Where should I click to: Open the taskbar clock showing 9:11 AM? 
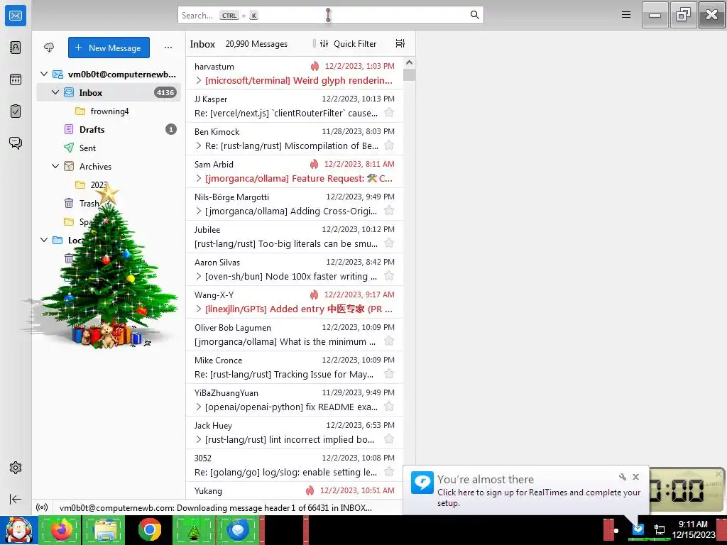point(693,529)
